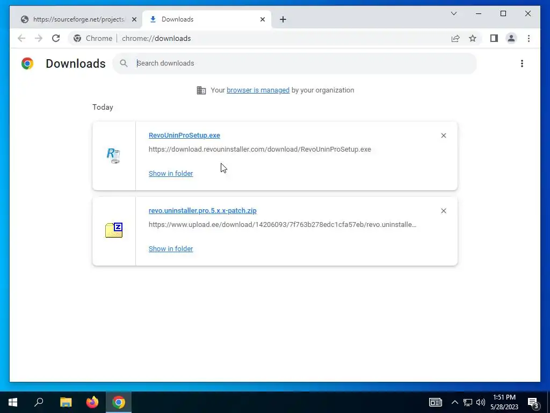Open a new tab with plus button
This screenshot has height=413, width=550.
coord(283,20)
